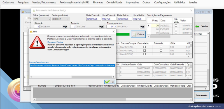Click the Situação code field with 3
Screen dimensions: 224x109
click(37, 27)
